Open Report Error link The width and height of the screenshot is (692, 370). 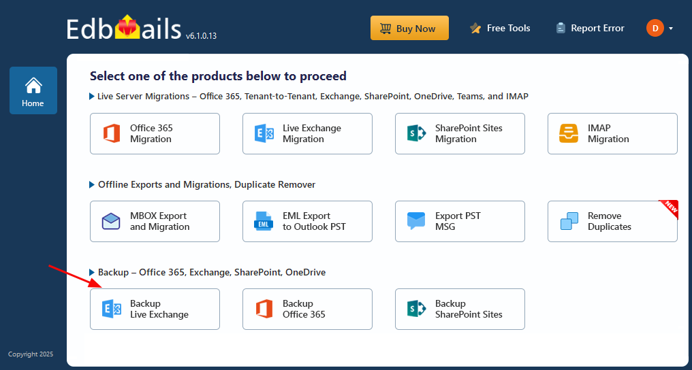coord(597,28)
